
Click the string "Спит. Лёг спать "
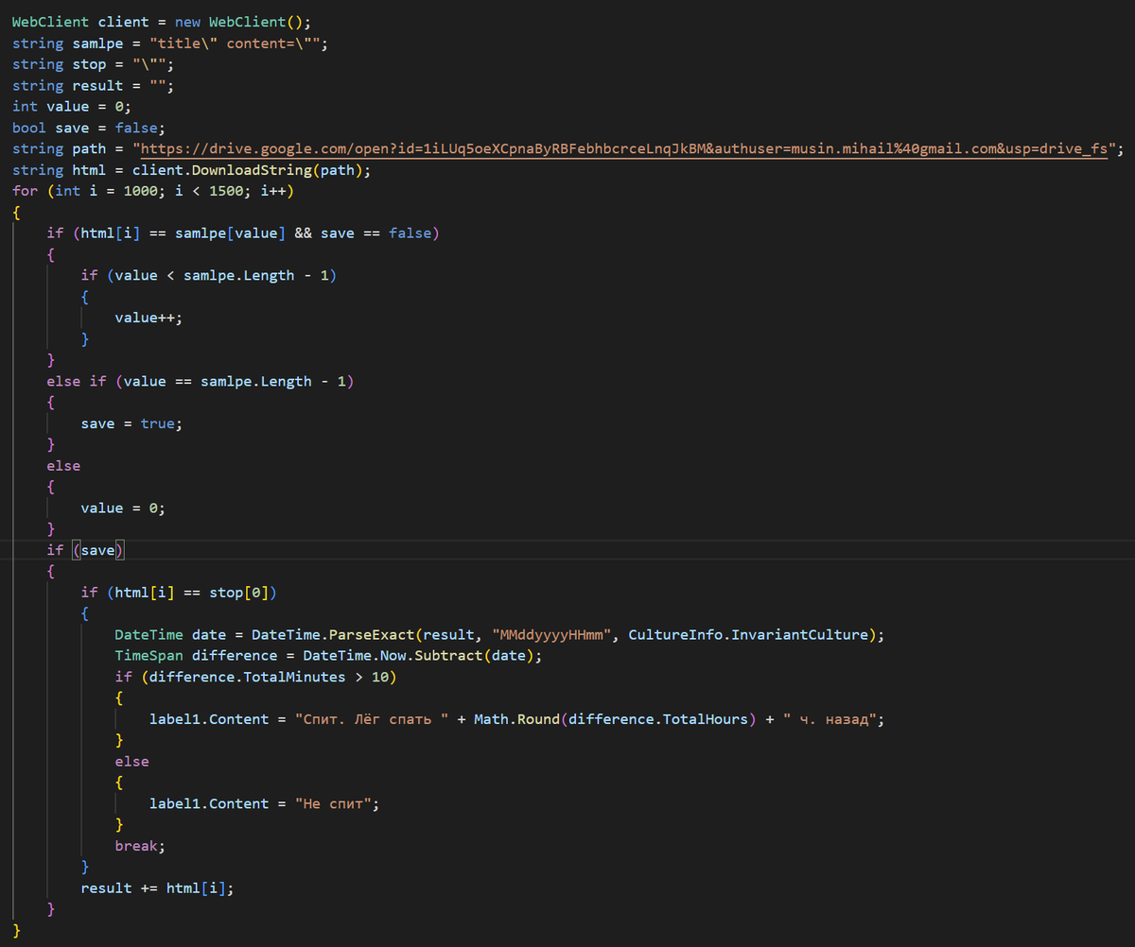point(372,718)
